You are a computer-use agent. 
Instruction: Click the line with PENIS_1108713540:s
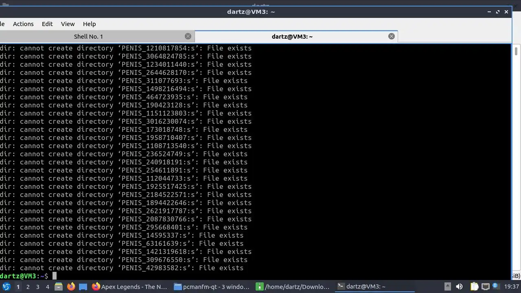(126, 146)
